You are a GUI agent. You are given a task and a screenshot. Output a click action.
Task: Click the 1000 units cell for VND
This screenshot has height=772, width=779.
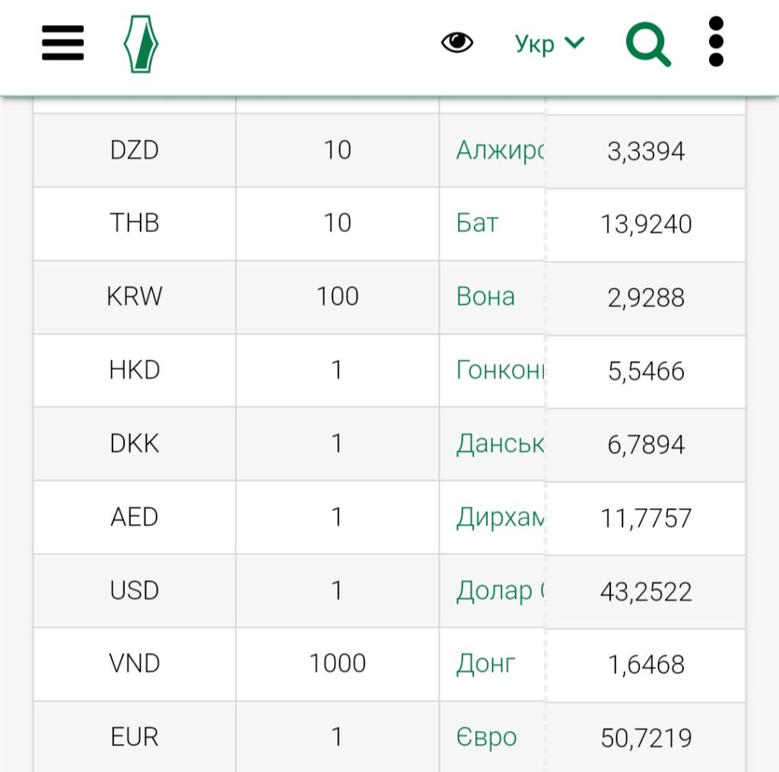click(337, 664)
